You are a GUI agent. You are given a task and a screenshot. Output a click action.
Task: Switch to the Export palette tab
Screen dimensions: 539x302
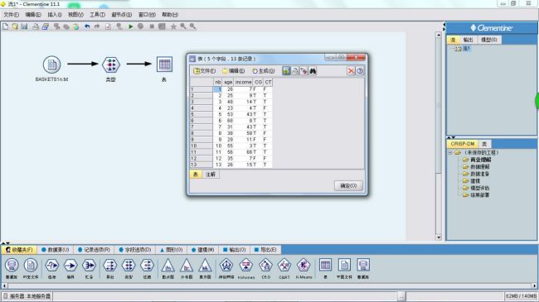coord(265,250)
